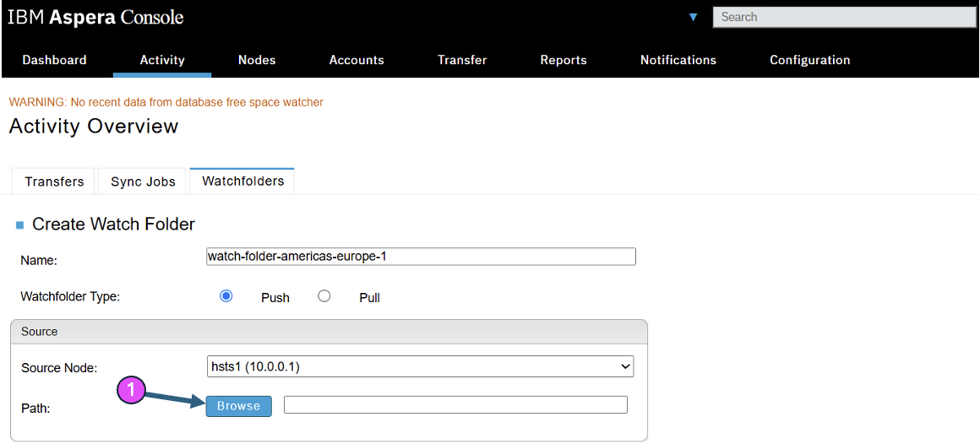This screenshot has height=444, width=980.
Task: Click the Activity Overview heading
Action: pos(94,126)
